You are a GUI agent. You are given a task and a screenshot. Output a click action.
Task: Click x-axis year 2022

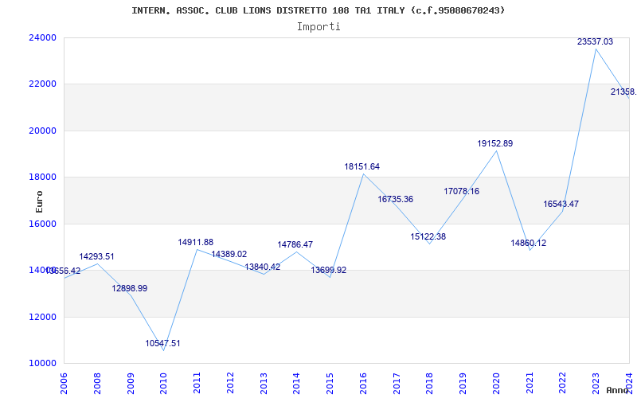(x=563, y=384)
